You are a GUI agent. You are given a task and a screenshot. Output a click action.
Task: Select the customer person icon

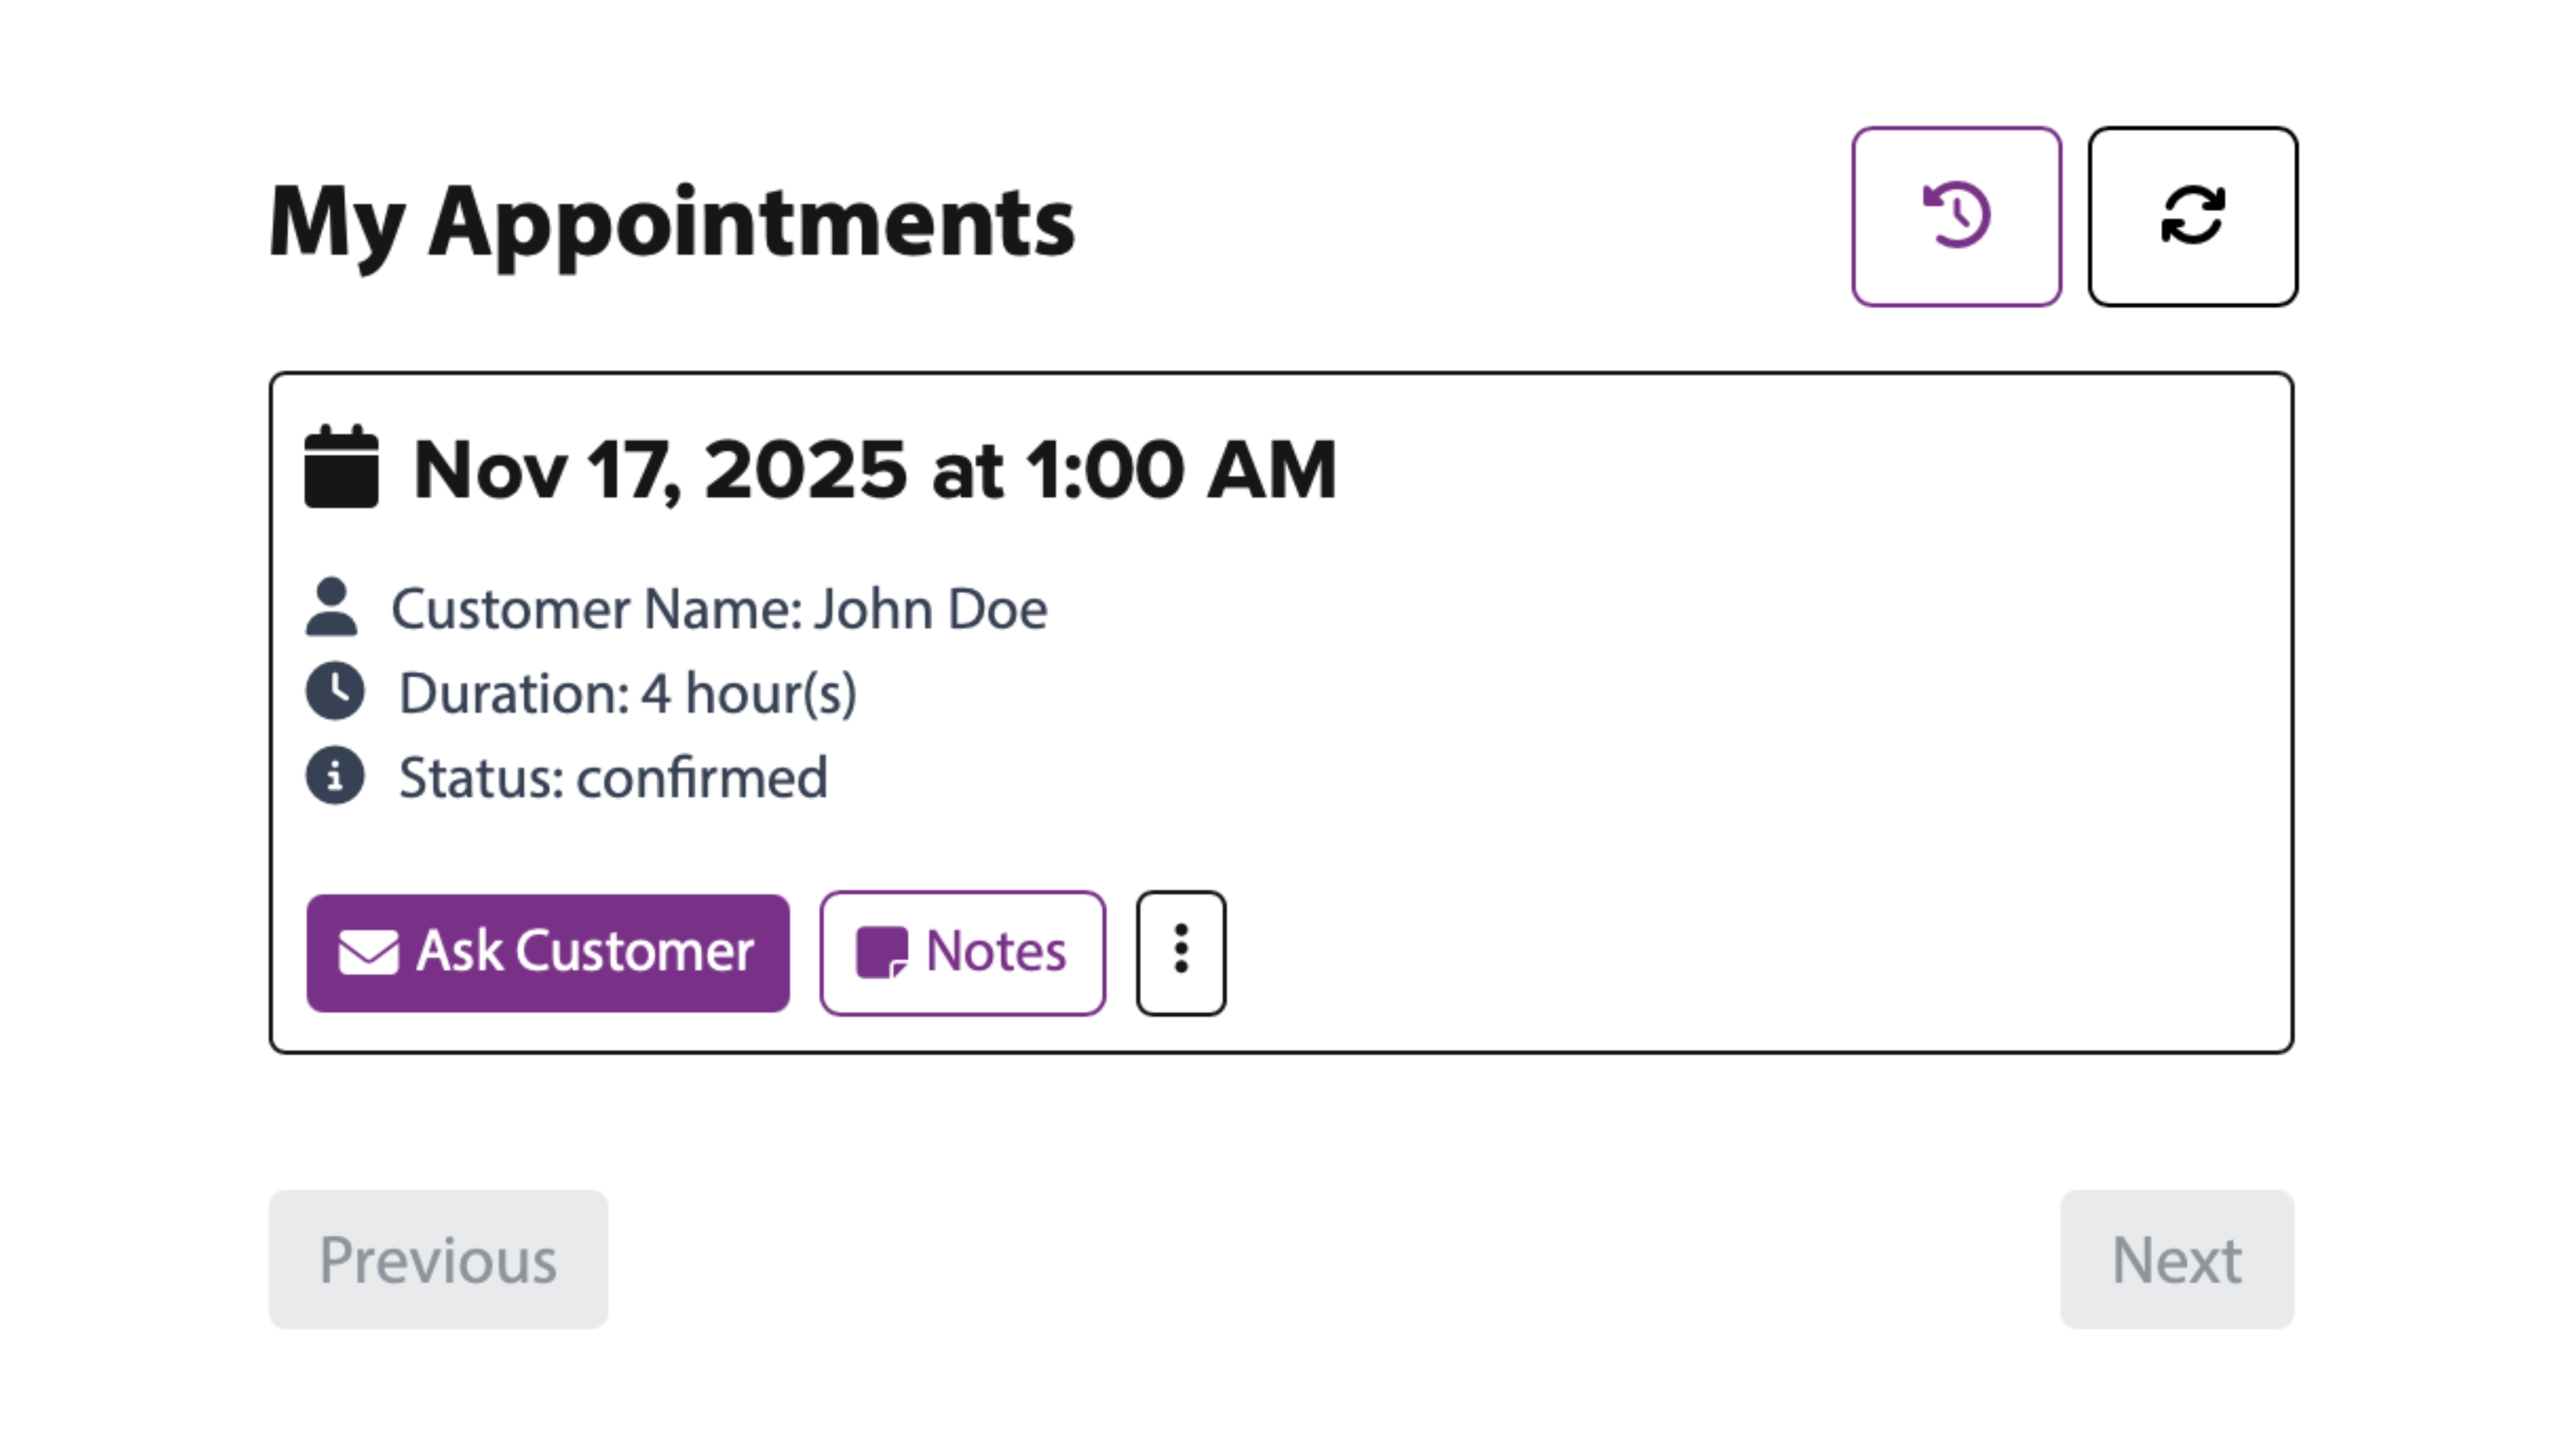[333, 607]
